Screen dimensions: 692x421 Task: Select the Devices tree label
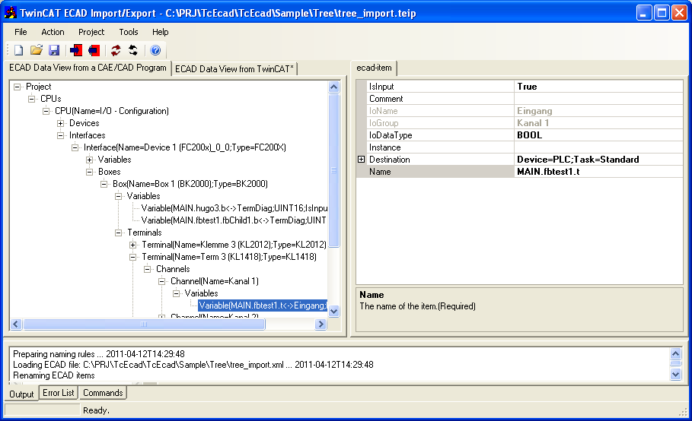(x=84, y=123)
